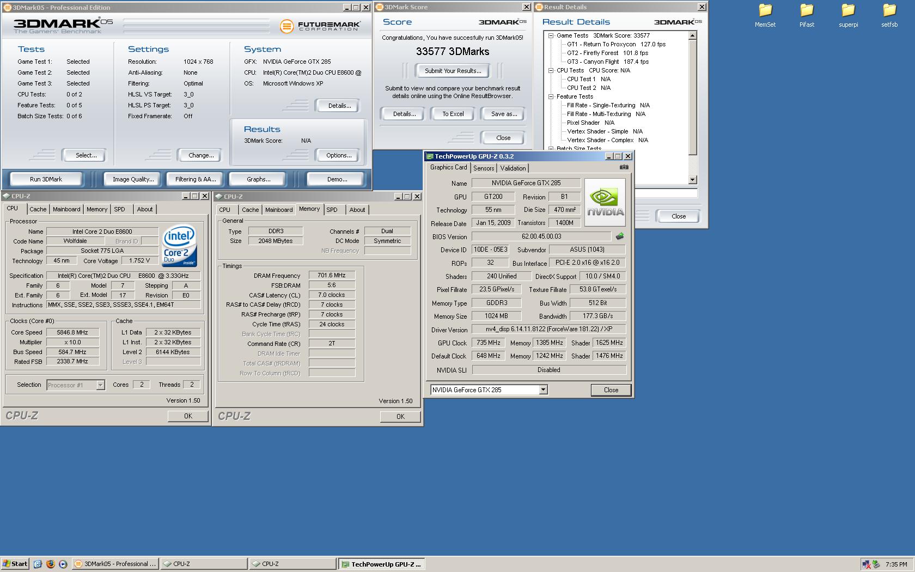The image size is (915, 572).
Task: Click the Filtering & AA... button
Action: pyautogui.click(x=196, y=179)
